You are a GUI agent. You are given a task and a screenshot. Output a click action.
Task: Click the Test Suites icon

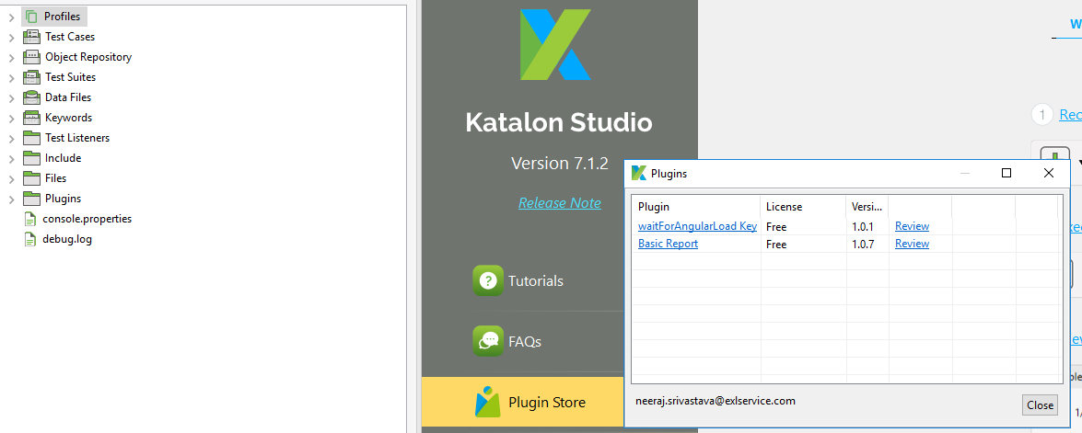[31, 77]
